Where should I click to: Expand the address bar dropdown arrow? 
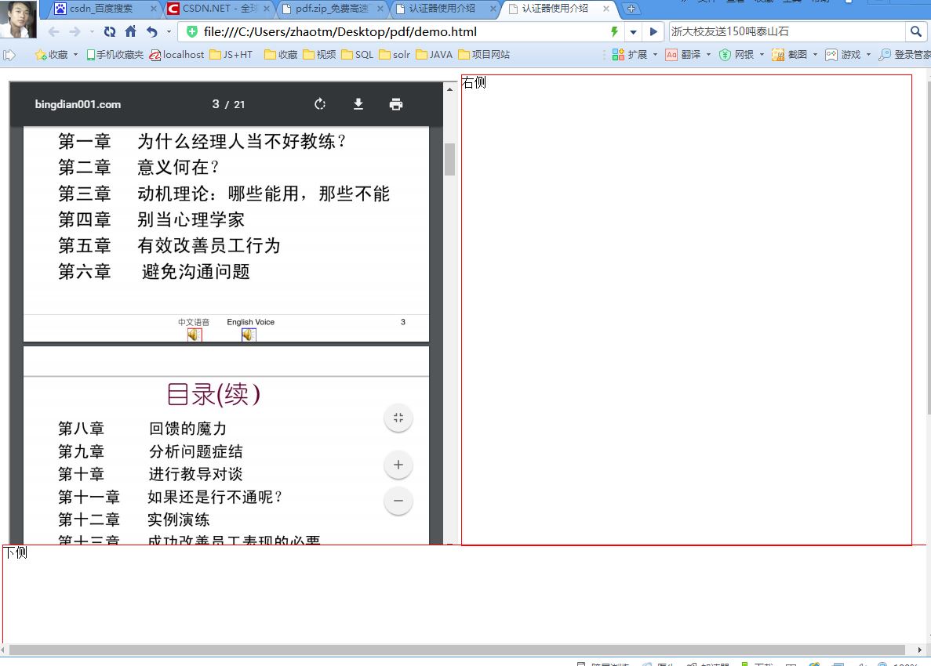pyautogui.click(x=634, y=31)
